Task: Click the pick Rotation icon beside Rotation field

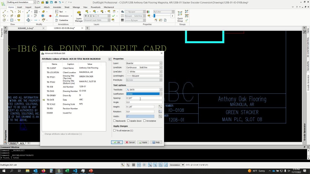Action: coord(160,111)
